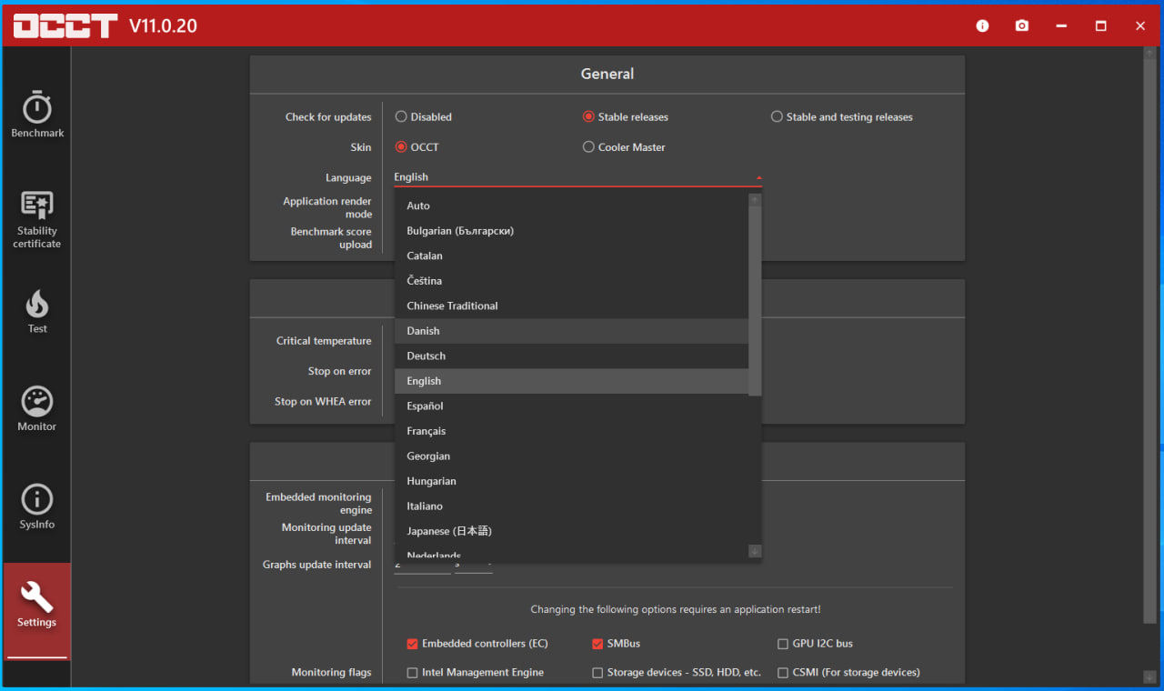Select Georgian language
This screenshot has width=1164, height=691.
pyautogui.click(x=571, y=456)
